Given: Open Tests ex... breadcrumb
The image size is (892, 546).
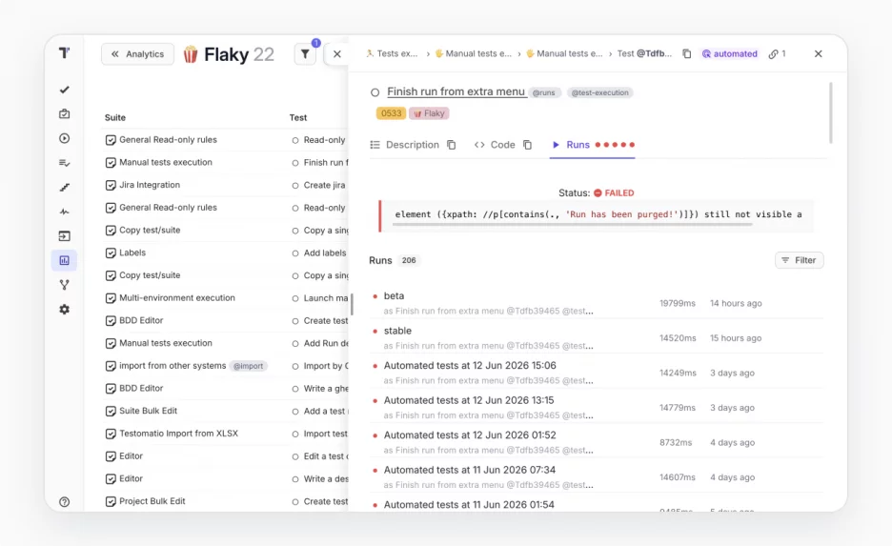Looking at the screenshot, I should click(x=392, y=53).
